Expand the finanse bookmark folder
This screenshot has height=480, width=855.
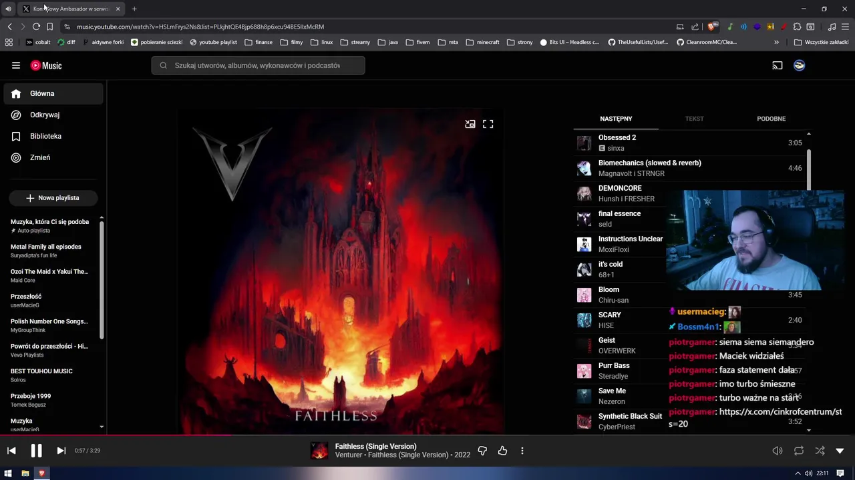coord(259,42)
